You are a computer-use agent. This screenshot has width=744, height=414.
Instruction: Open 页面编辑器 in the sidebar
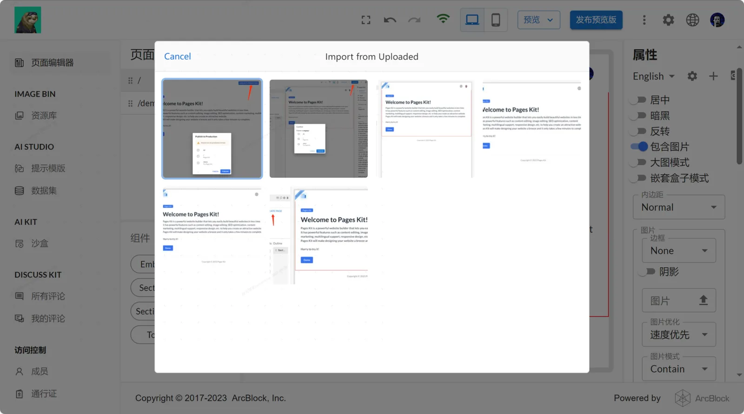pyautogui.click(x=60, y=63)
